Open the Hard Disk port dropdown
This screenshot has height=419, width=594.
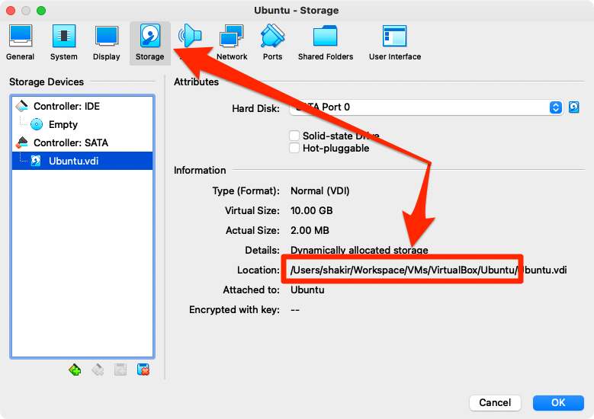555,107
